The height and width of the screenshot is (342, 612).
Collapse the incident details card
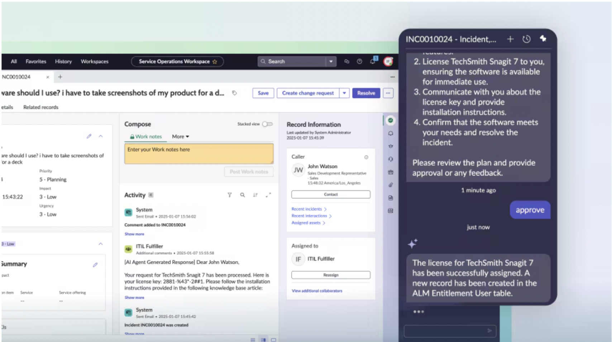pyautogui.click(x=101, y=136)
